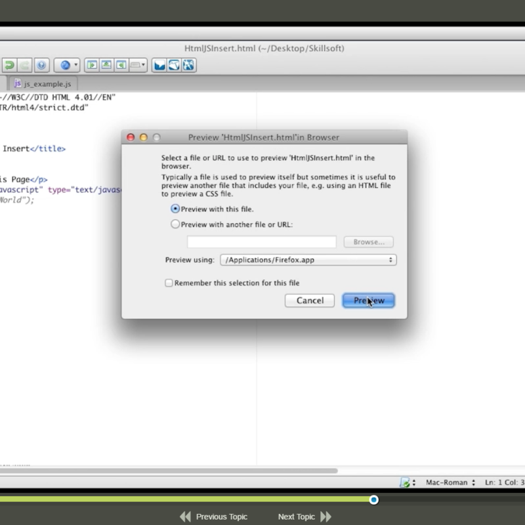Click the 'Ln: 1 Col' status text

pyautogui.click(x=505, y=482)
